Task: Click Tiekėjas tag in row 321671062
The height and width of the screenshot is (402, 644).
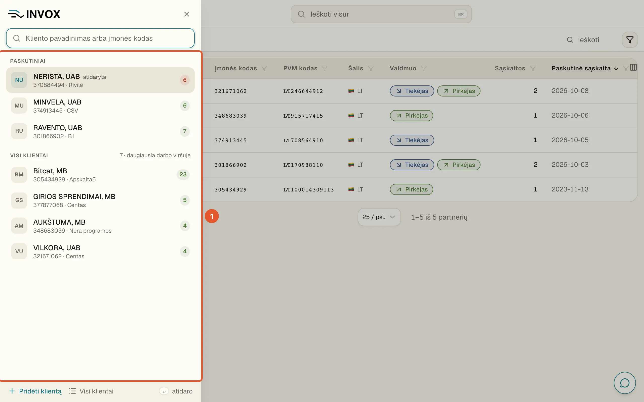Action: coord(412,91)
